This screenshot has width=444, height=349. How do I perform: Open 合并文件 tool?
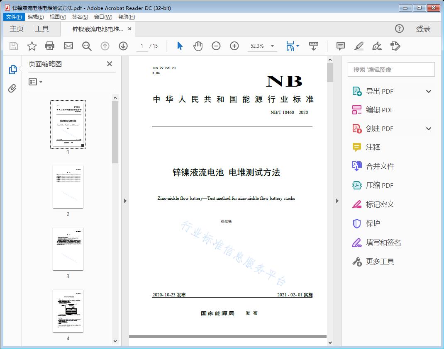380,166
